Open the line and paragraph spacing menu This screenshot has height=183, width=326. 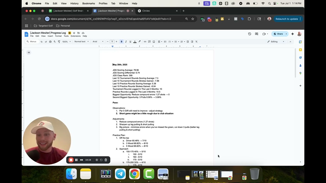[165, 42]
